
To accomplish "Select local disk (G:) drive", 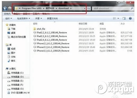I will (x=16, y=89).
